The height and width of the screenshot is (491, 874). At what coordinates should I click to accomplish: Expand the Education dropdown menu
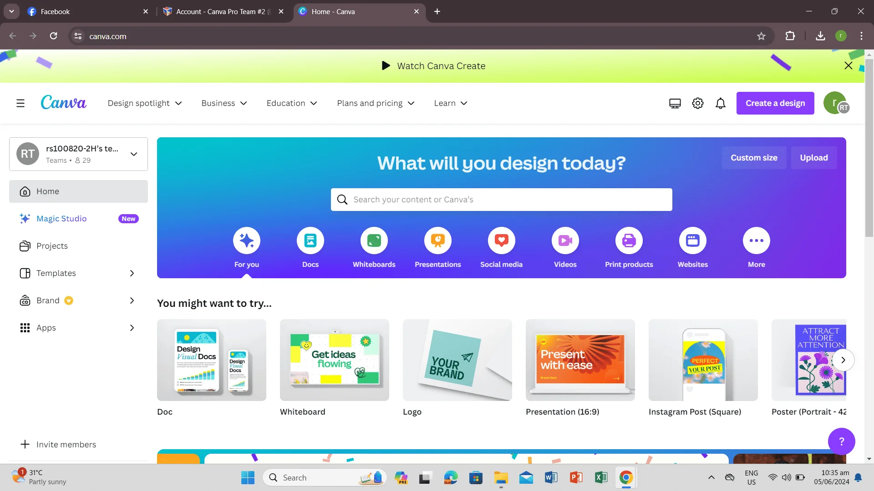[292, 103]
